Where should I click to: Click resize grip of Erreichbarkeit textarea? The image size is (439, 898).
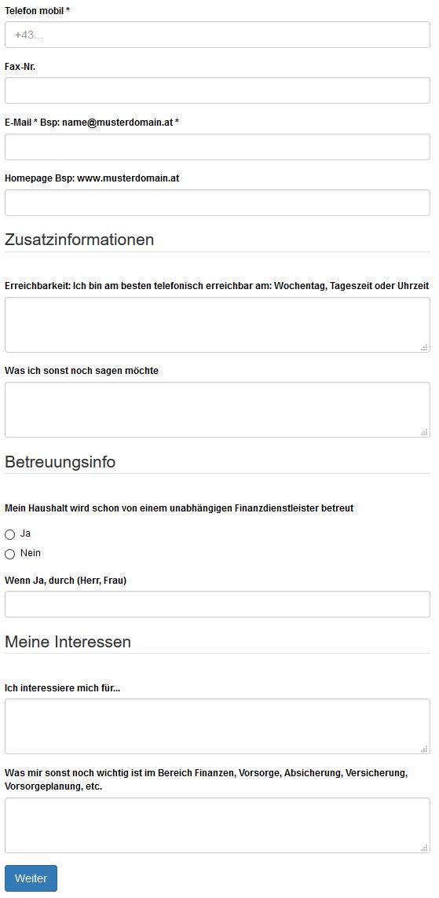425,347
